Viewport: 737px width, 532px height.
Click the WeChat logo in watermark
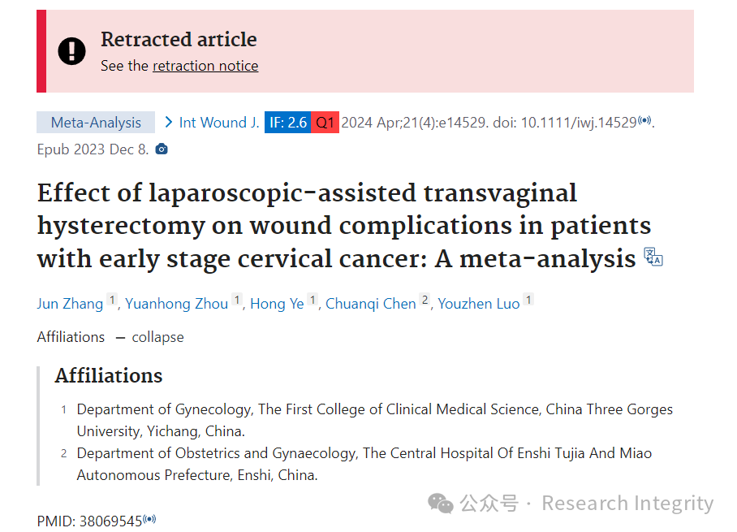441,504
